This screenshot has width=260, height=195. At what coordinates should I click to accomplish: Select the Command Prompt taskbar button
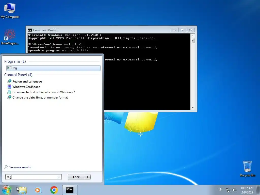point(70,190)
